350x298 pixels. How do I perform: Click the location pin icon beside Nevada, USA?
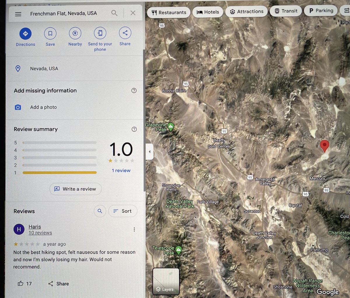(18, 69)
